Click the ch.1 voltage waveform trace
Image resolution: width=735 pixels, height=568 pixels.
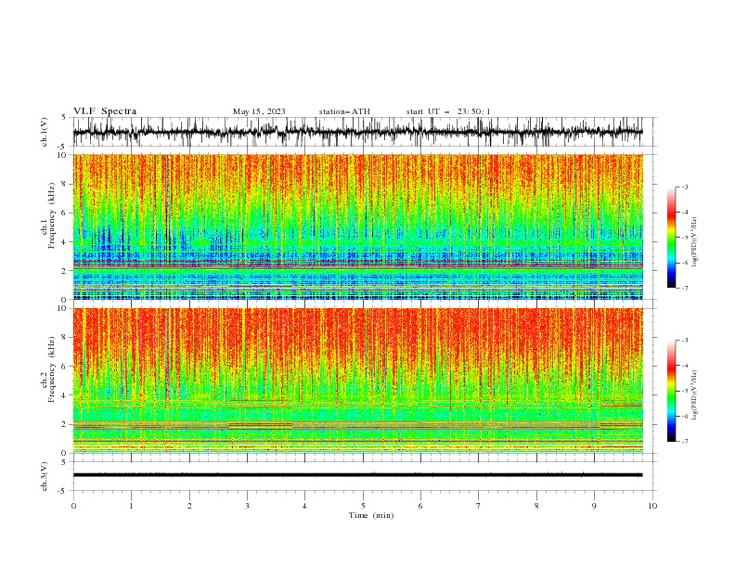pos(357,132)
